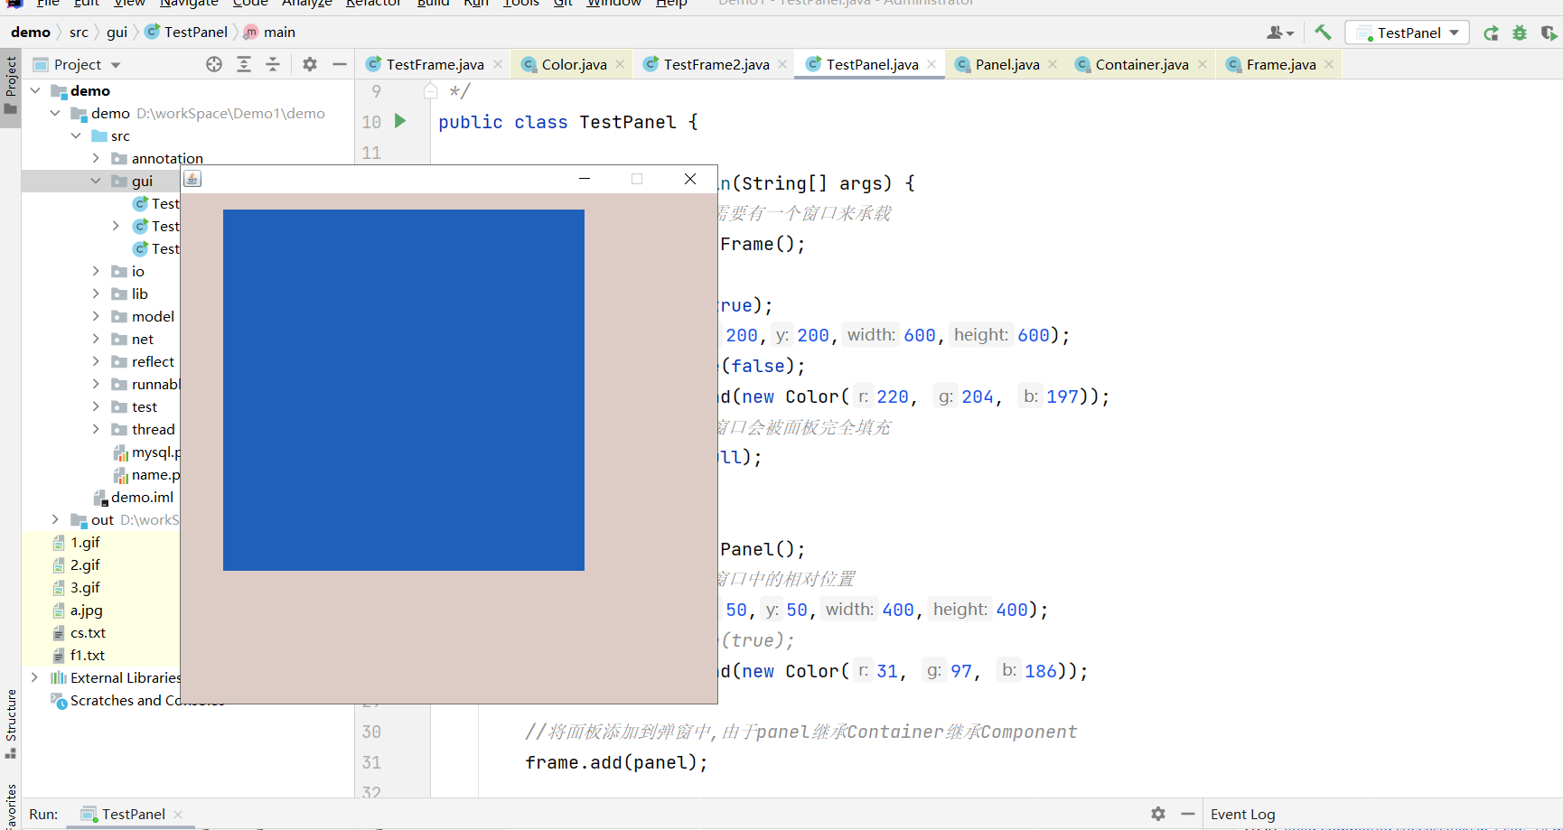
Task: Click the Build project hammer icon
Action: pos(1323,33)
